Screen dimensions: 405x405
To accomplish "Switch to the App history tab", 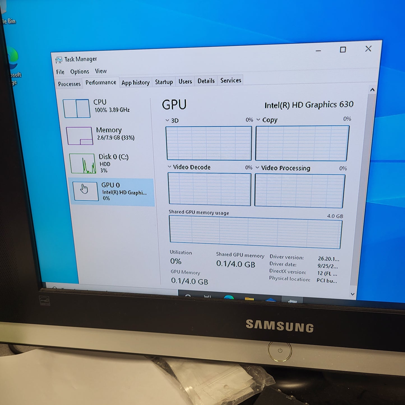I will (x=136, y=83).
